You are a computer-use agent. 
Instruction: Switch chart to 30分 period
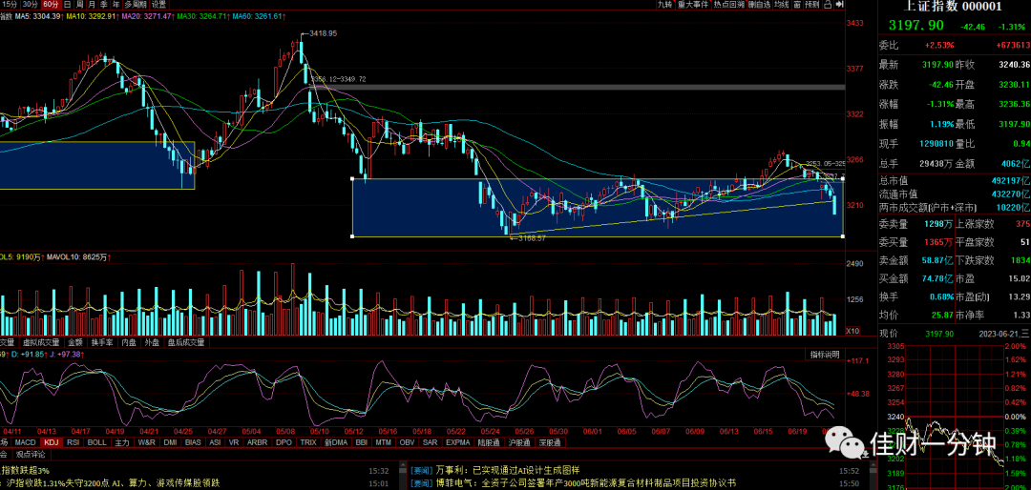point(30,4)
